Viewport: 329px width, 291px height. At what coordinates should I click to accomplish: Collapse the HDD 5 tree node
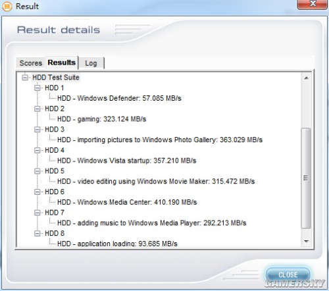tap(38, 171)
